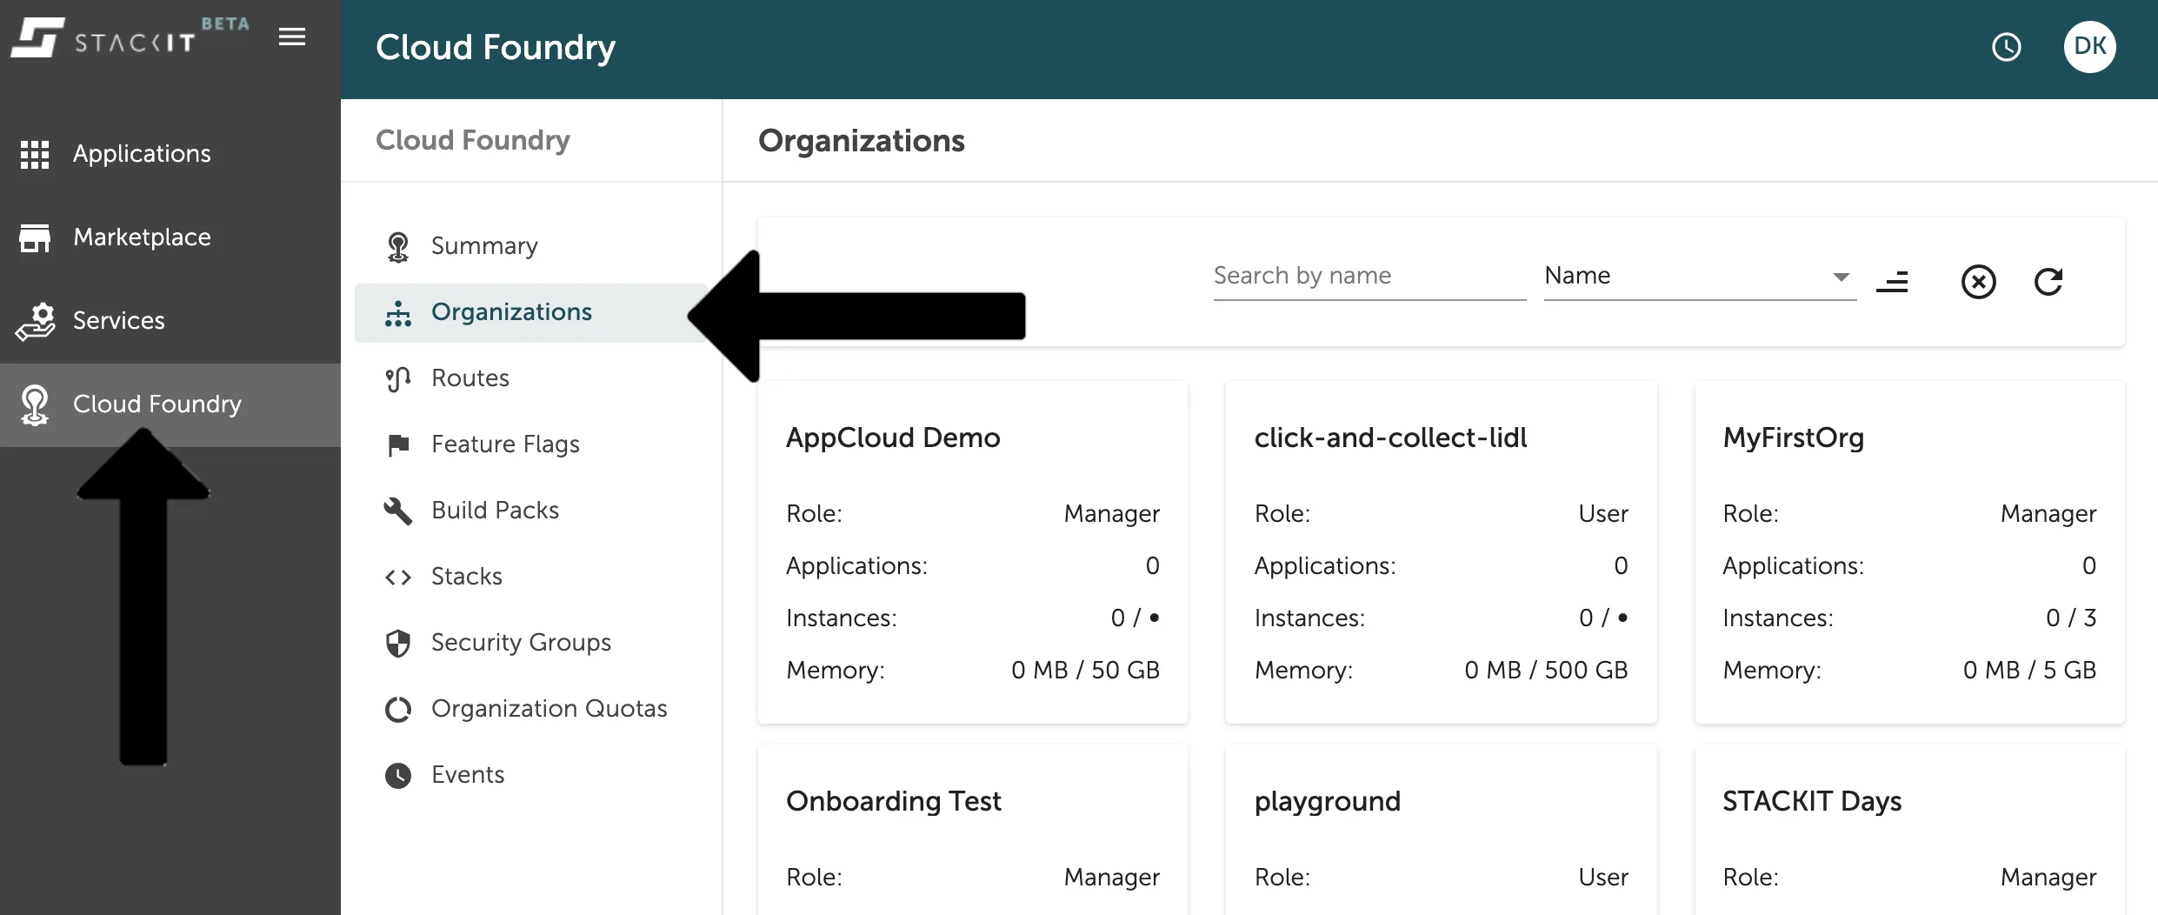Viewport: 2158px width, 915px height.
Task: Switch to the Services section
Action: click(118, 320)
